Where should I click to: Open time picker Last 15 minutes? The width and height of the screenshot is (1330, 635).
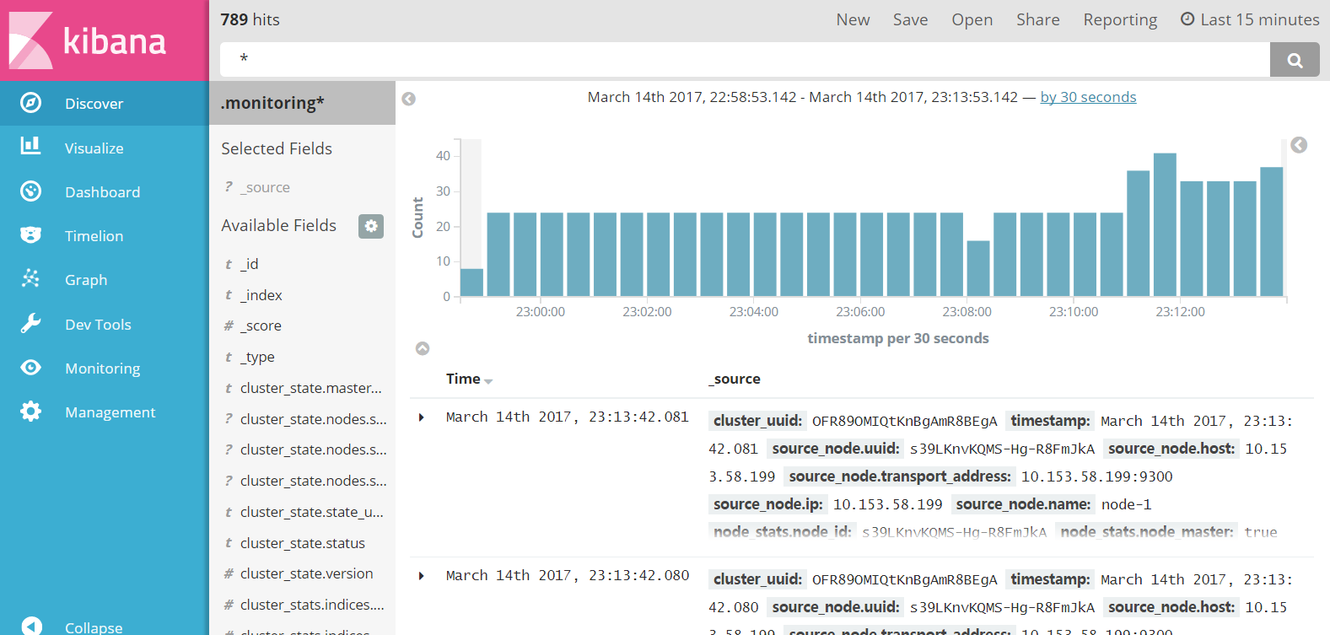(x=1250, y=19)
